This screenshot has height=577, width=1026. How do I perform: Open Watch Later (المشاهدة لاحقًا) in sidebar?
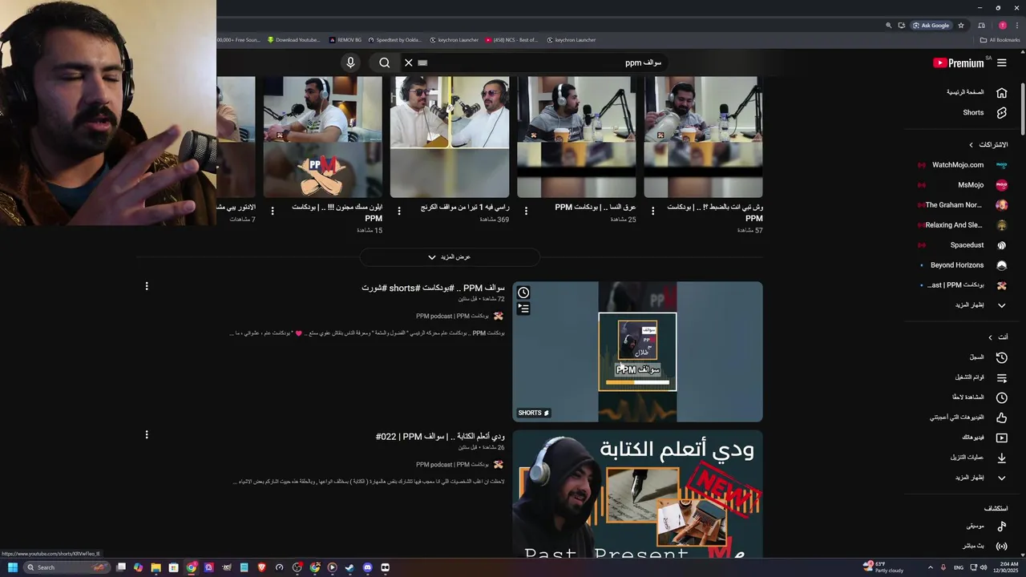pyautogui.click(x=967, y=397)
